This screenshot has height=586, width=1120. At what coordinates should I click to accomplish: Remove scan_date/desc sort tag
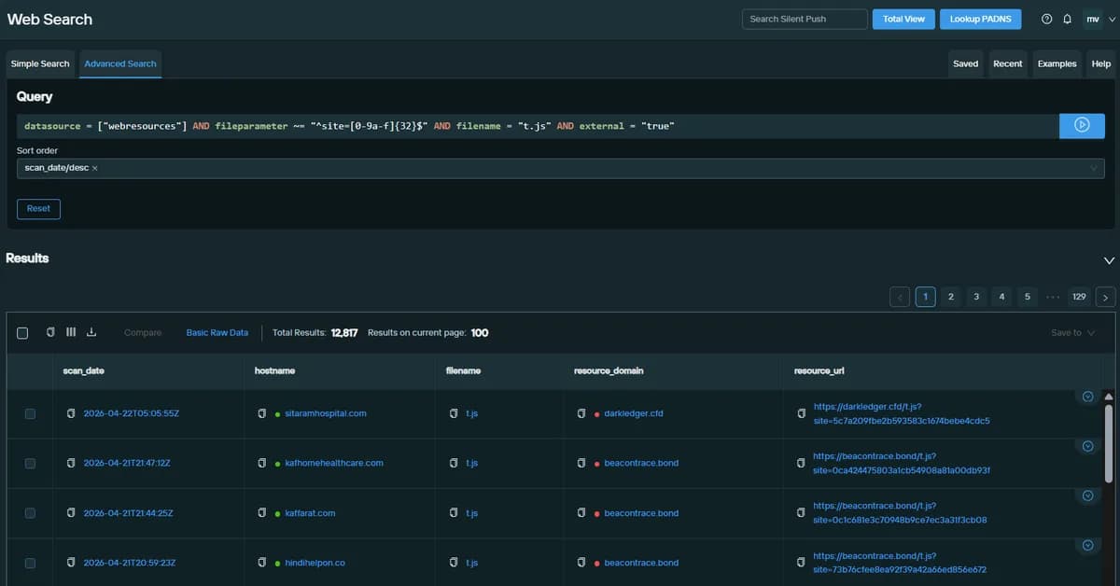click(95, 168)
